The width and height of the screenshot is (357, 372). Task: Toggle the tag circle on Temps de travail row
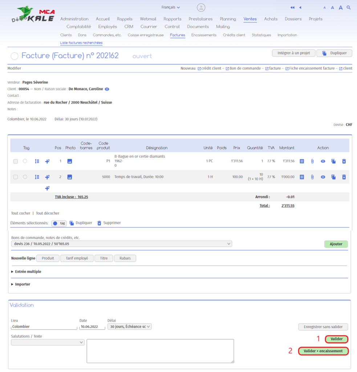pos(25,177)
